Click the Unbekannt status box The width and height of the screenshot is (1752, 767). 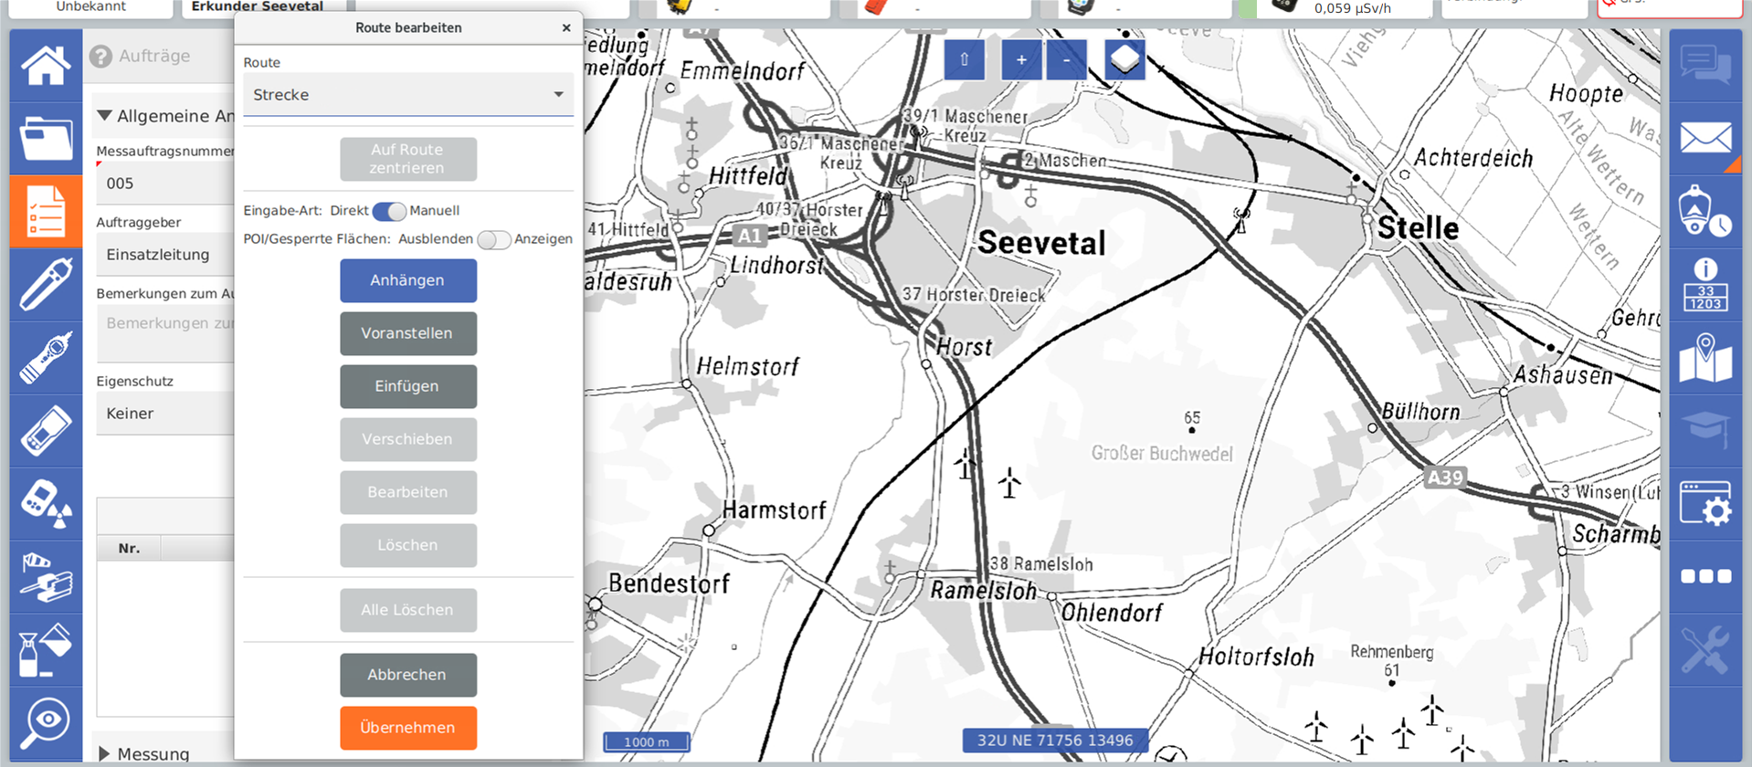(x=91, y=7)
